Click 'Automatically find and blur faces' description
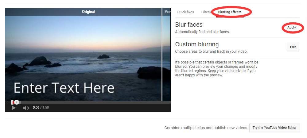Image resolution: width=307 pixels, height=138 pixels. tap(202, 32)
